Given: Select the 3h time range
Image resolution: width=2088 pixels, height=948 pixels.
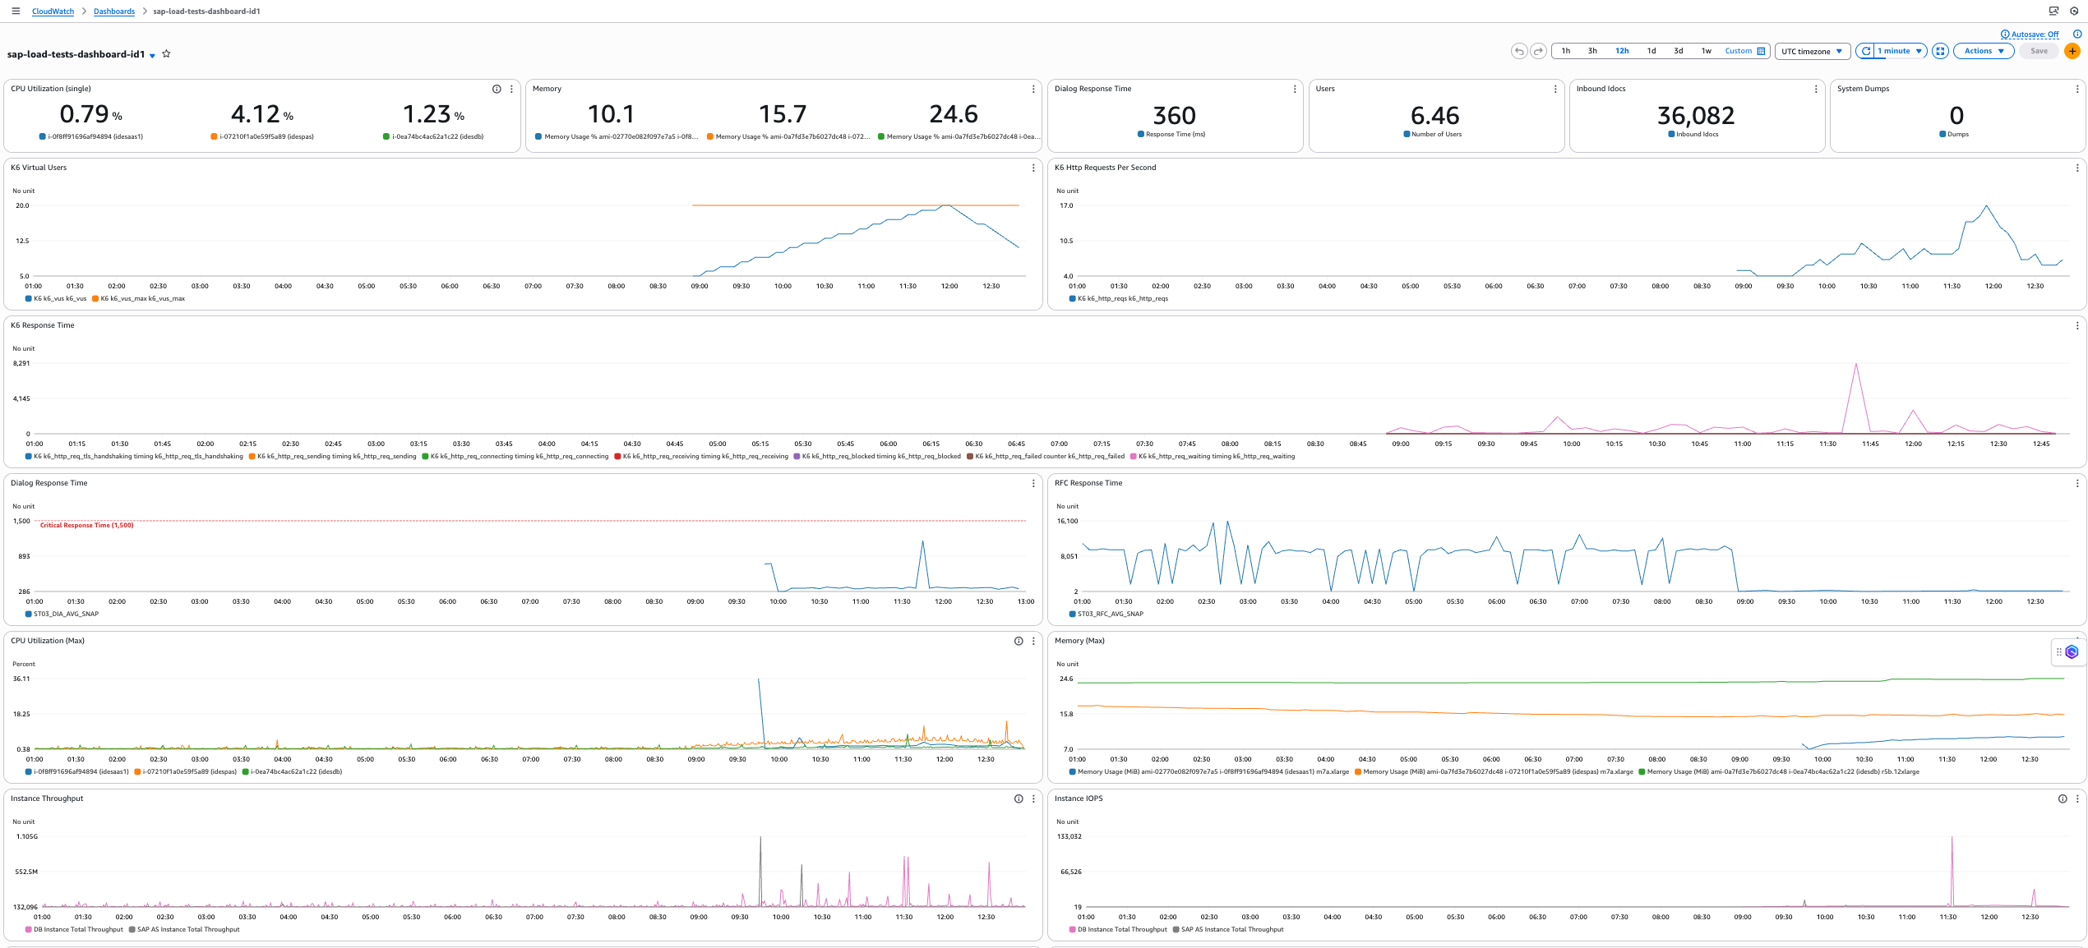Looking at the screenshot, I should pyautogui.click(x=1592, y=51).
